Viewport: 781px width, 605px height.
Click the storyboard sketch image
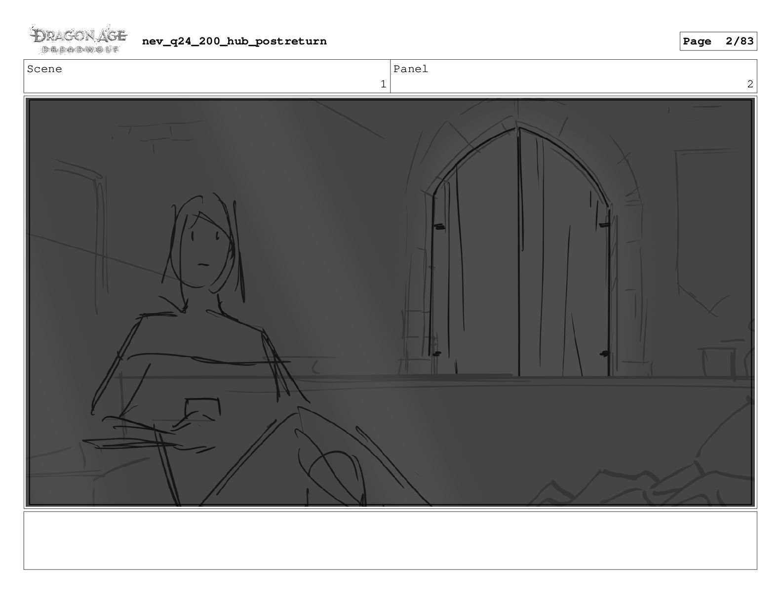(390, 302)
